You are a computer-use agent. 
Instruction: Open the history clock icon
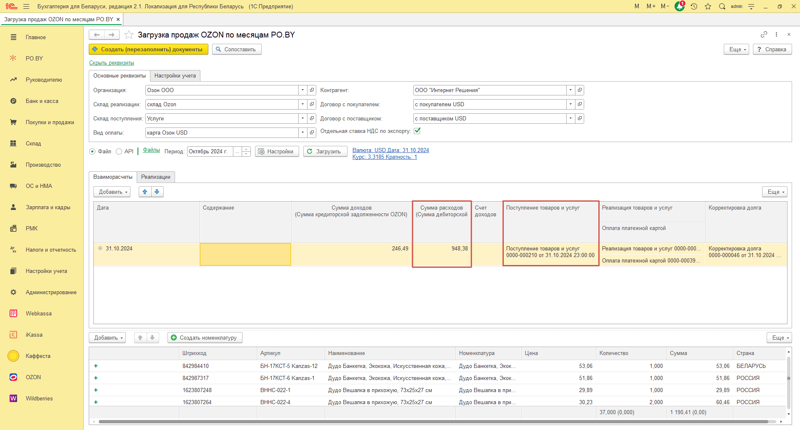694,6
